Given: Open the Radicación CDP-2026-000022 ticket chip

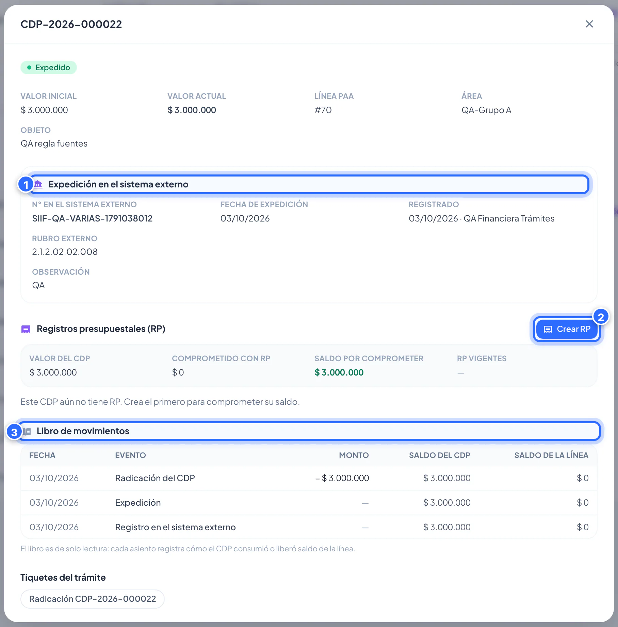Looking at the screenshot, I should (93, 599).
